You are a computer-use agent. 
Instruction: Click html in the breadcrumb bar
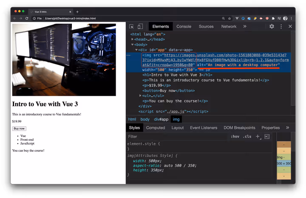coord(132,119)
